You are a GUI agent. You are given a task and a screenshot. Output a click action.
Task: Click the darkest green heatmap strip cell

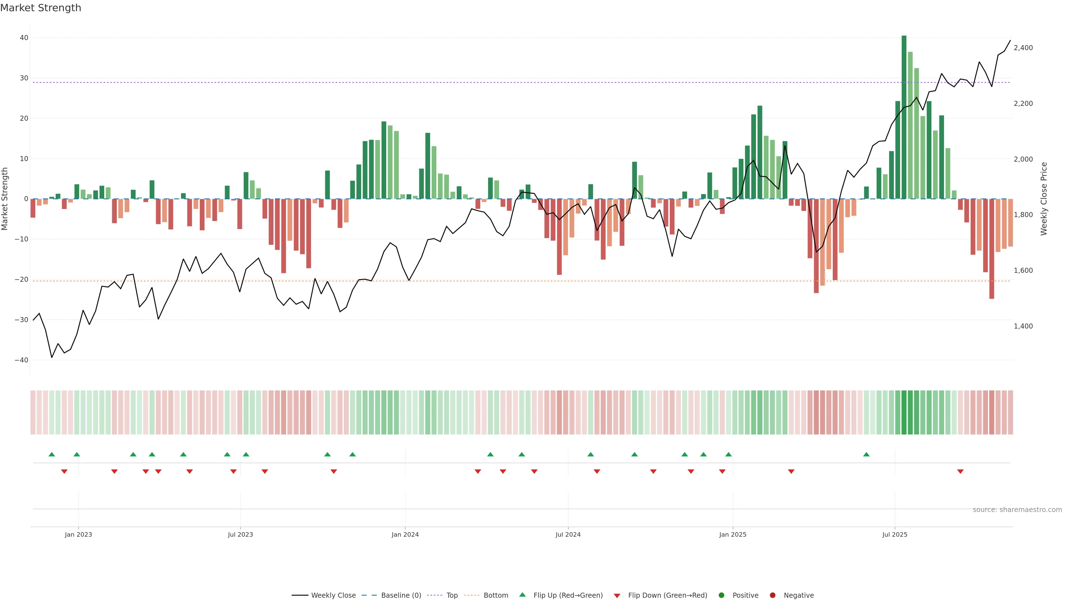[x=904, y=413]
